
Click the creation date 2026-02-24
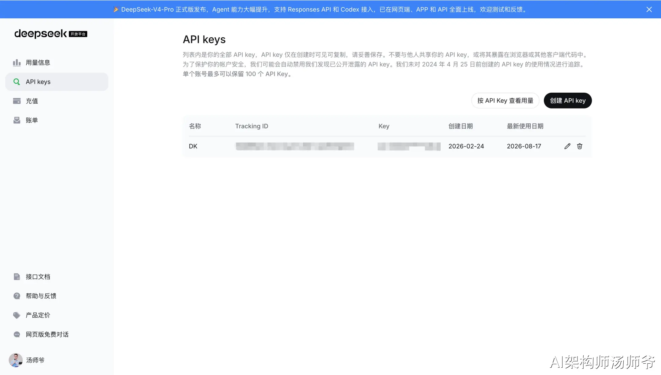[466, 146]
